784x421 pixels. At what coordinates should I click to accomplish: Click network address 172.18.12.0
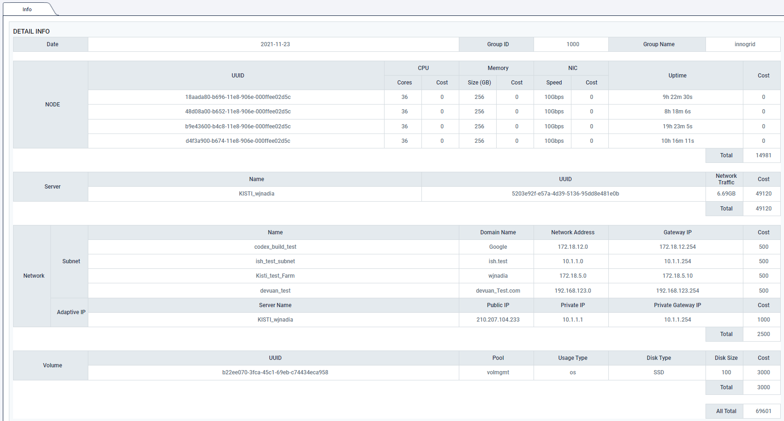(x=573, y=247)
